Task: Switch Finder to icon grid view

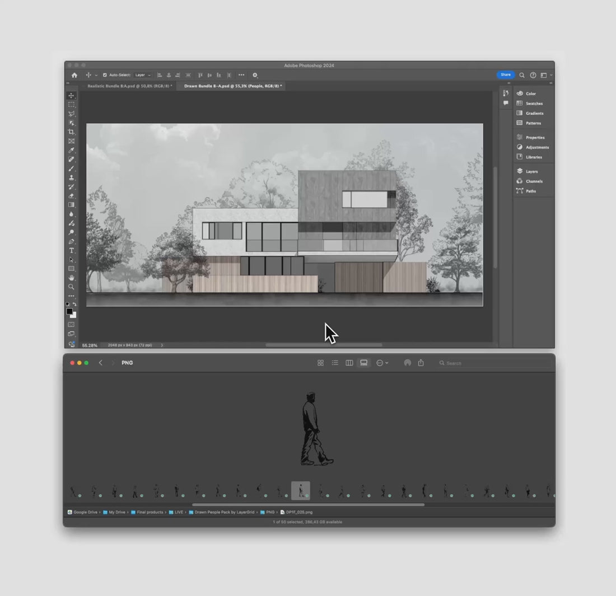Action: click(x=320, y=363)
